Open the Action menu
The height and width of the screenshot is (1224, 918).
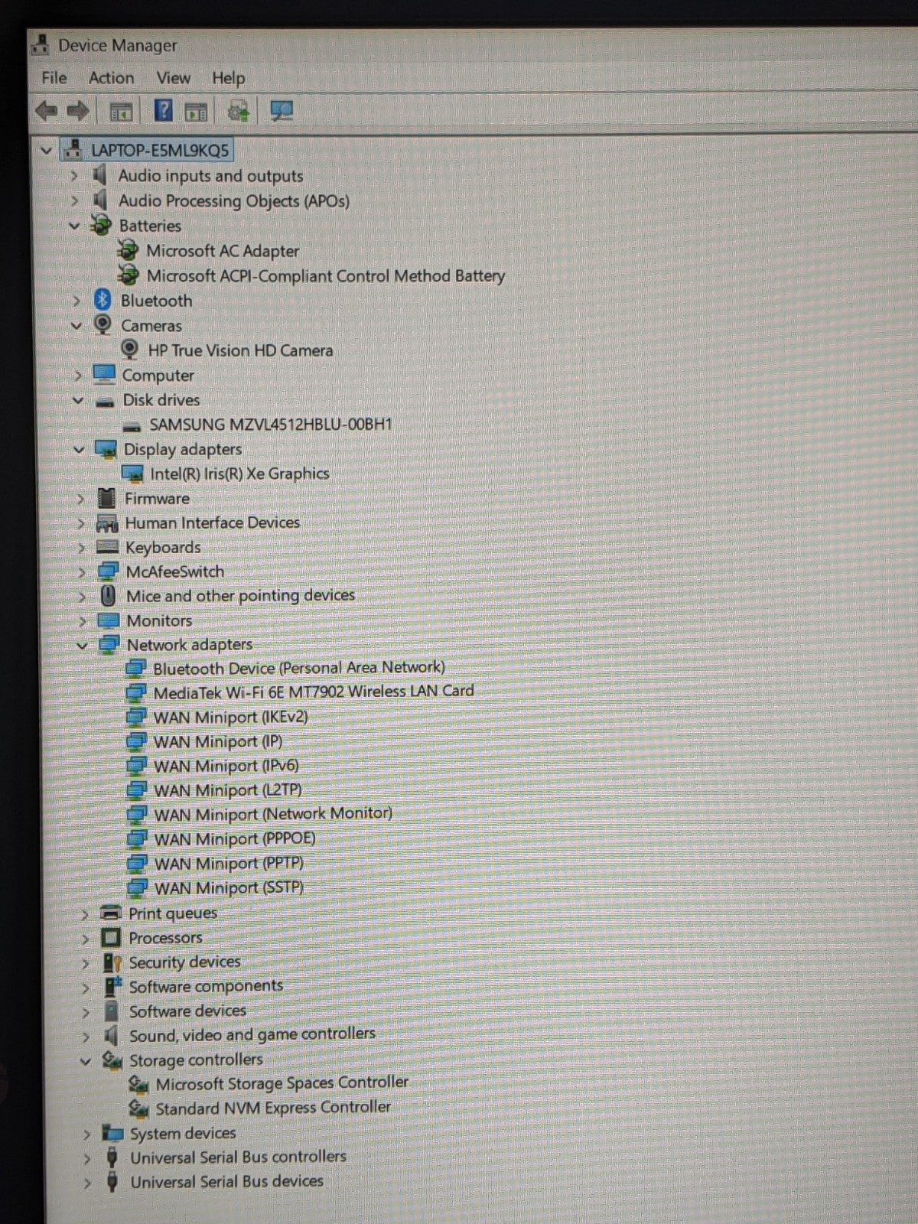tap(111, 78)
